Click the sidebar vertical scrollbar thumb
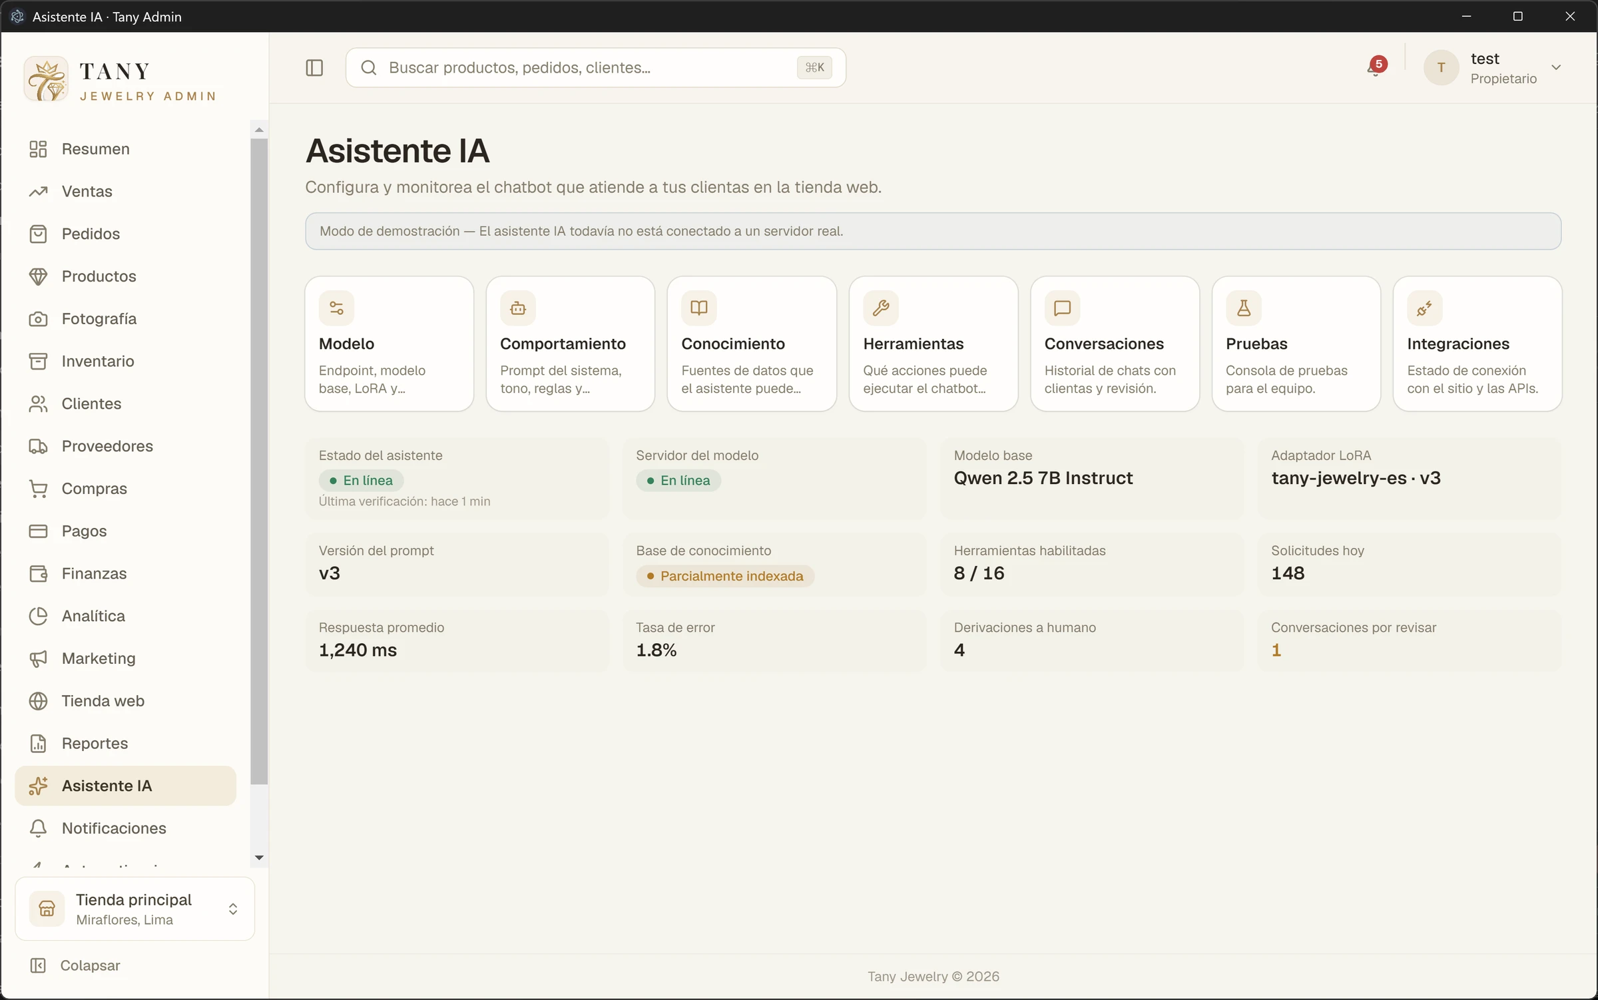 point(259,461)
